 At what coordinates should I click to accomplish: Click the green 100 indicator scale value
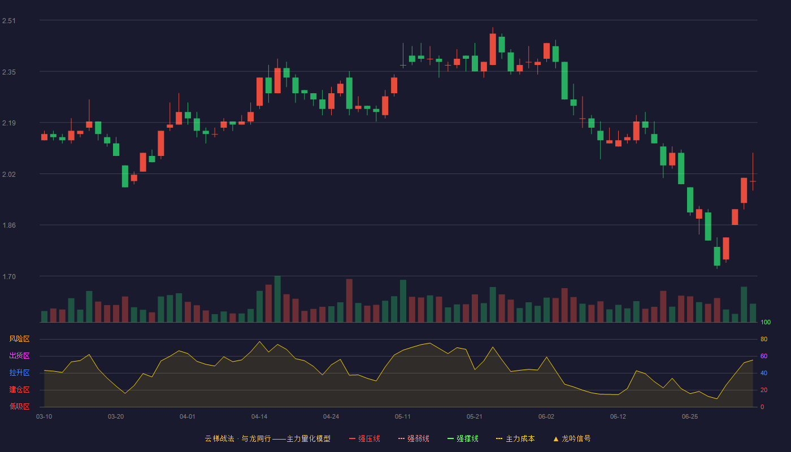pyautogui.click(x=766, y=323)
